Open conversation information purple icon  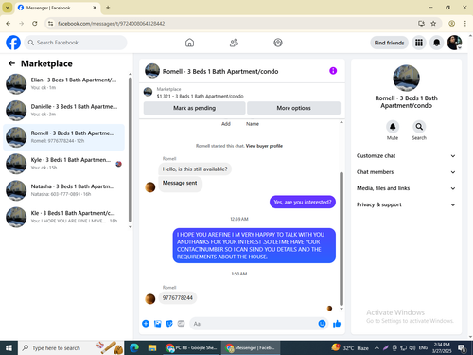point(333,71)
